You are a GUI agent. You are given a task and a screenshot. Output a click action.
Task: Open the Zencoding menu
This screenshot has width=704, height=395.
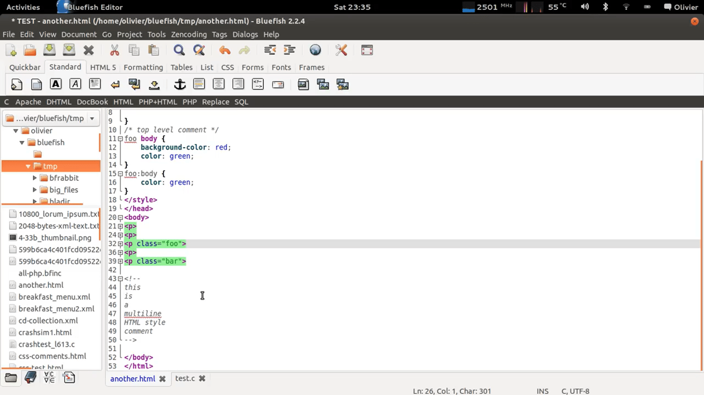pyautogui.click(x=189, y=34)
